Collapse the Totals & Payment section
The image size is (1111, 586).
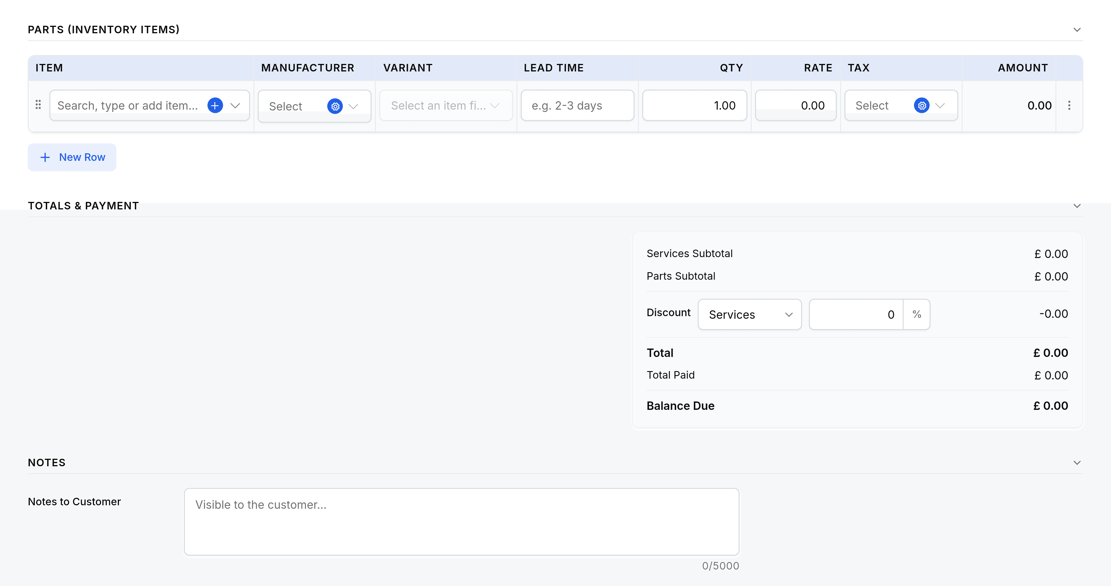click(x=1077, y=206)
